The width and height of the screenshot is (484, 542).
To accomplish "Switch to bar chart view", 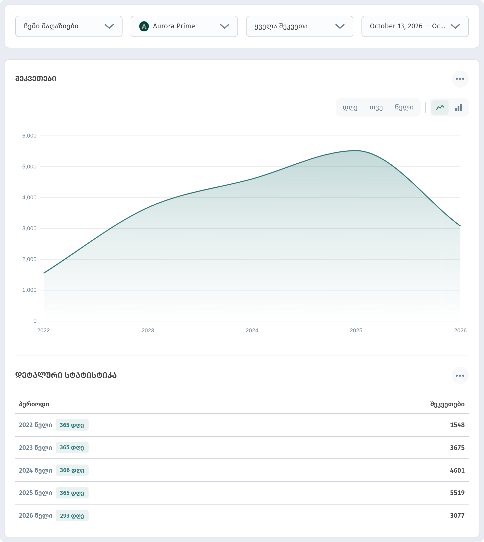I will [458, 107].
